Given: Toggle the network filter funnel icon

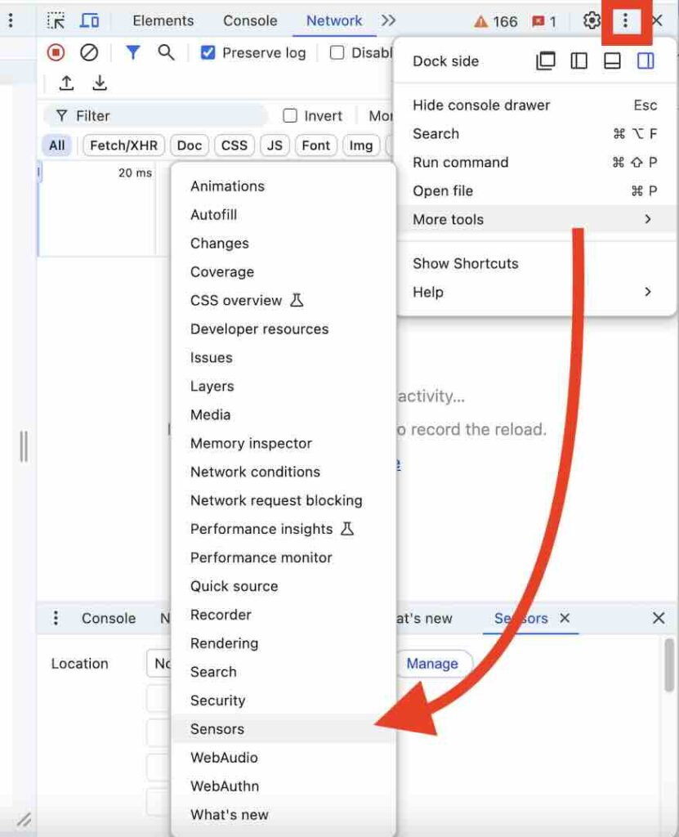Looking at the screenshot, I should click(x=133, y=52).
